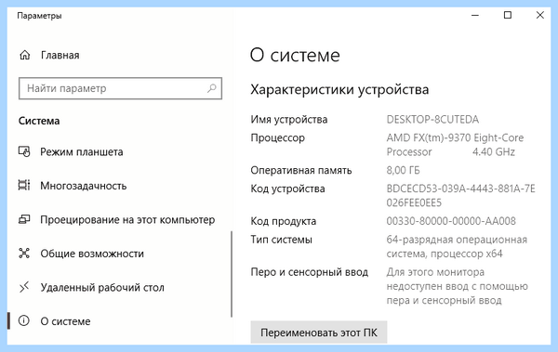
Task: Click the Оперативная память label
Action: tap(301, 170)
